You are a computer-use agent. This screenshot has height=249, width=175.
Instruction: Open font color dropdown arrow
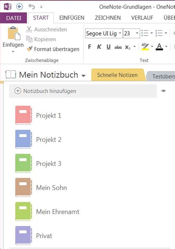166,47
